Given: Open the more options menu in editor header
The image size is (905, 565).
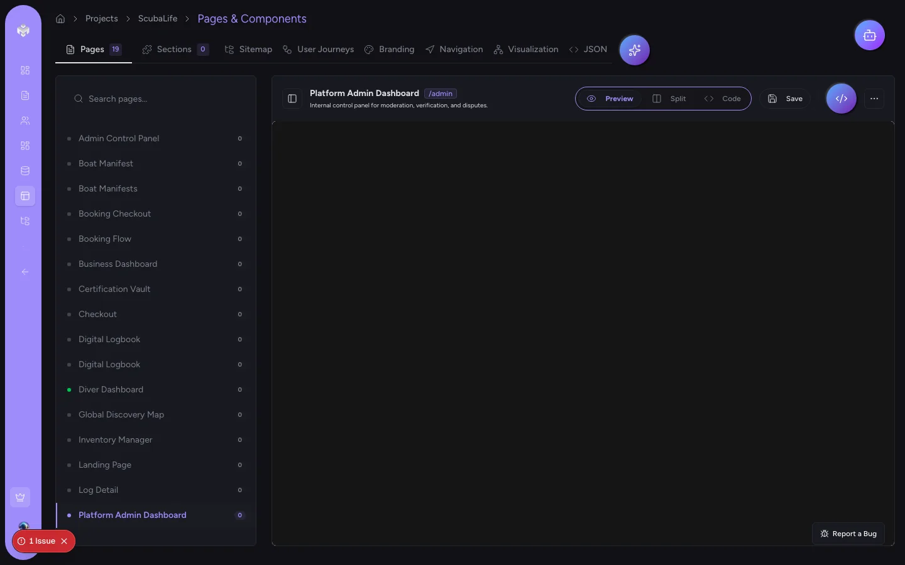Looking at the screenshot, I should pos(874,99).
